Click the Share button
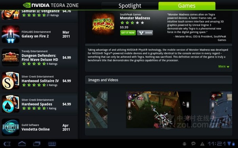Image resolution: width=238 pixels, height=148 pixels. coord(145,33)
